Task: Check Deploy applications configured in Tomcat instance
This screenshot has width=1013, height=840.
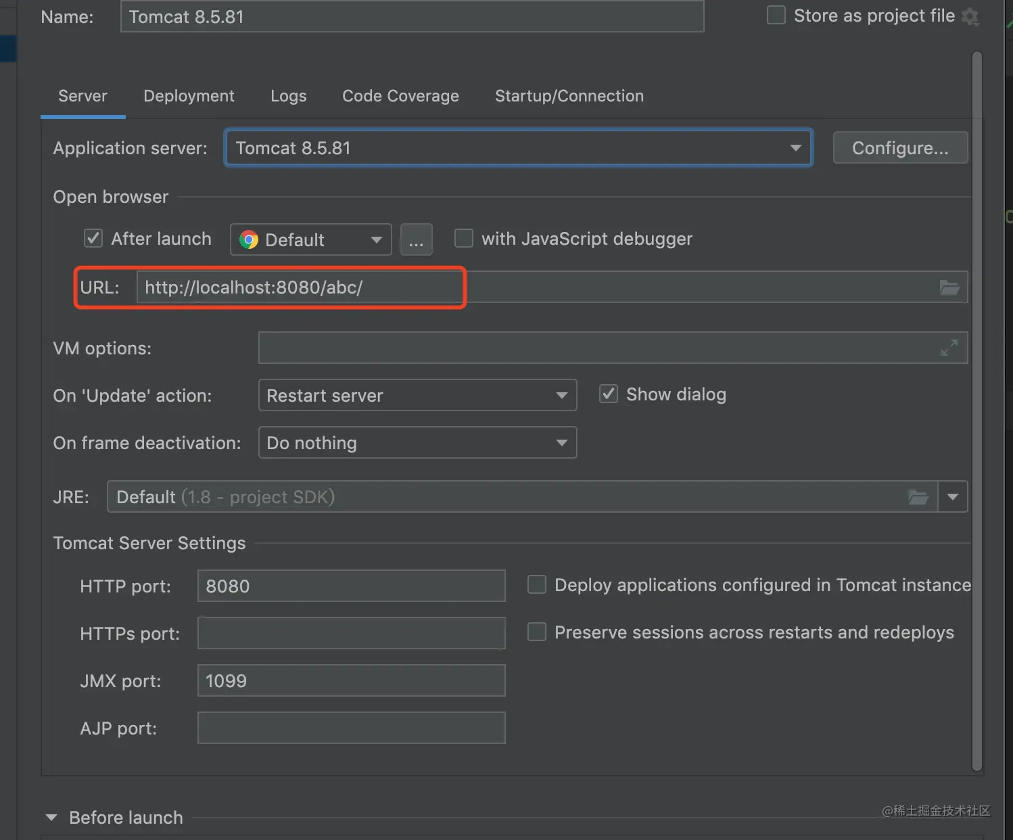Action: point(536,584)
